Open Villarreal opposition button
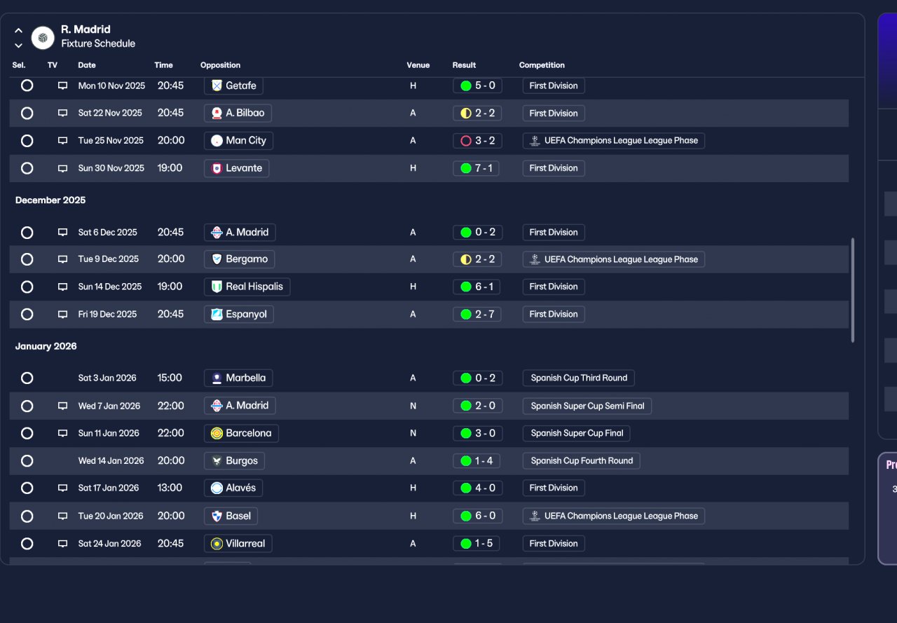 coord(238,543)
